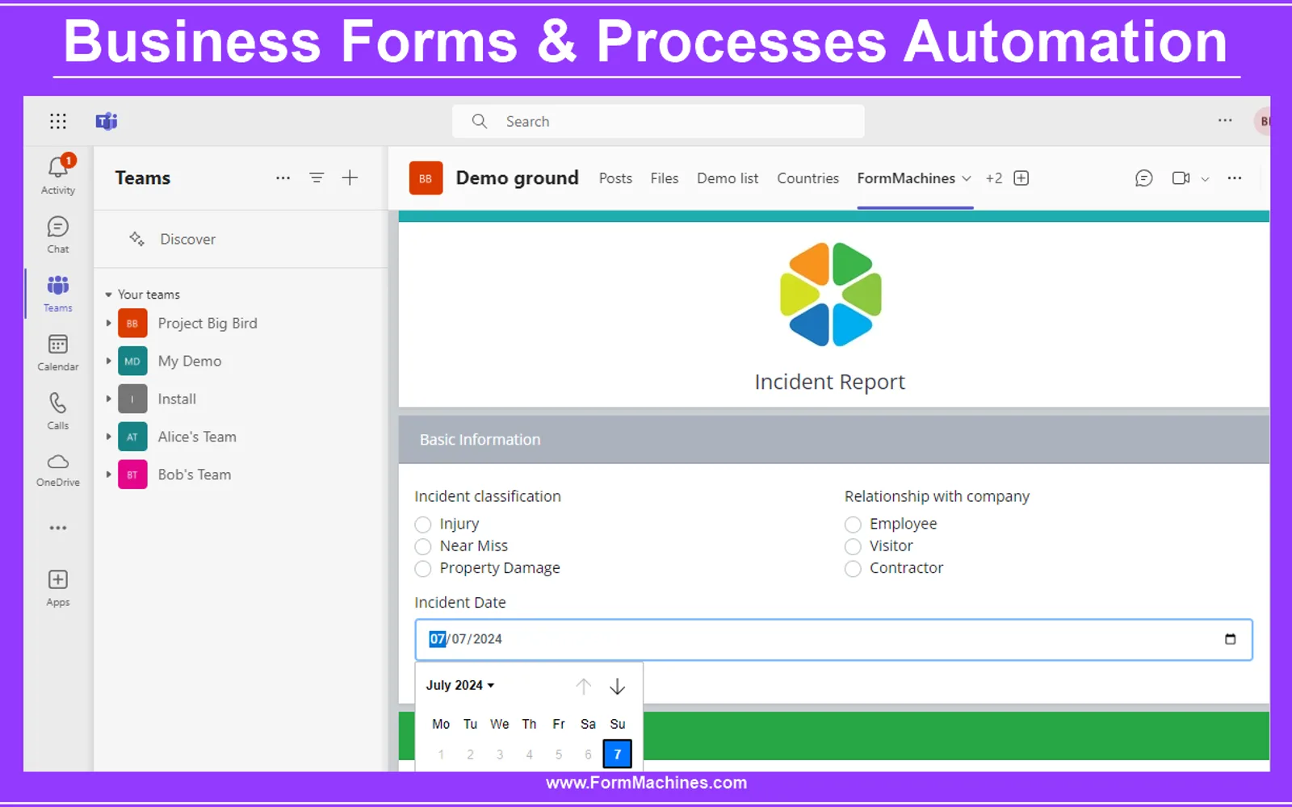Image resolution: width=1292 pixels, height=807 pixels.
Task: Open Calendar in the left rail
Action: pos(58,352)
